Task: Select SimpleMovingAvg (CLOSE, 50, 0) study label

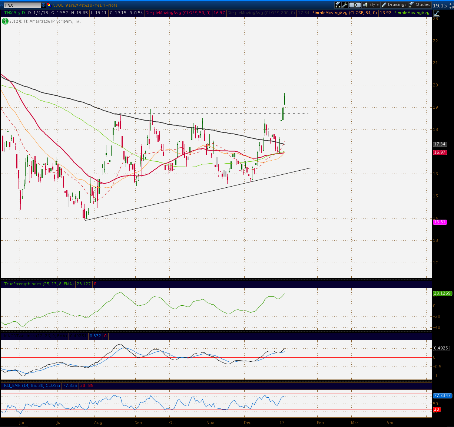Action: pos(178,13)
